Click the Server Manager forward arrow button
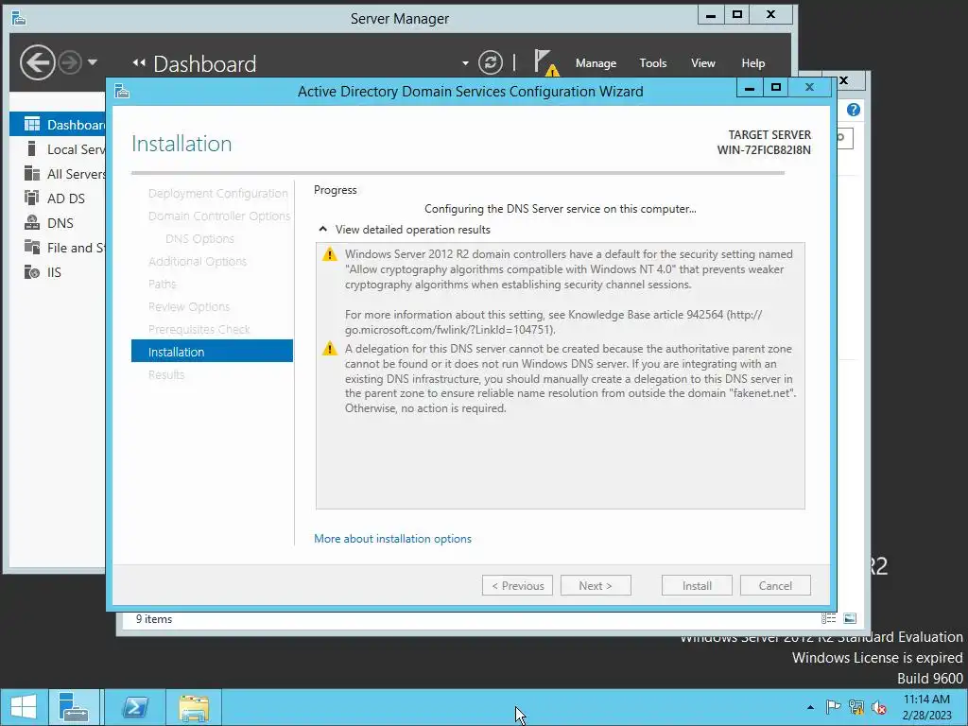The image size is (968, 726). pos(70,62)
